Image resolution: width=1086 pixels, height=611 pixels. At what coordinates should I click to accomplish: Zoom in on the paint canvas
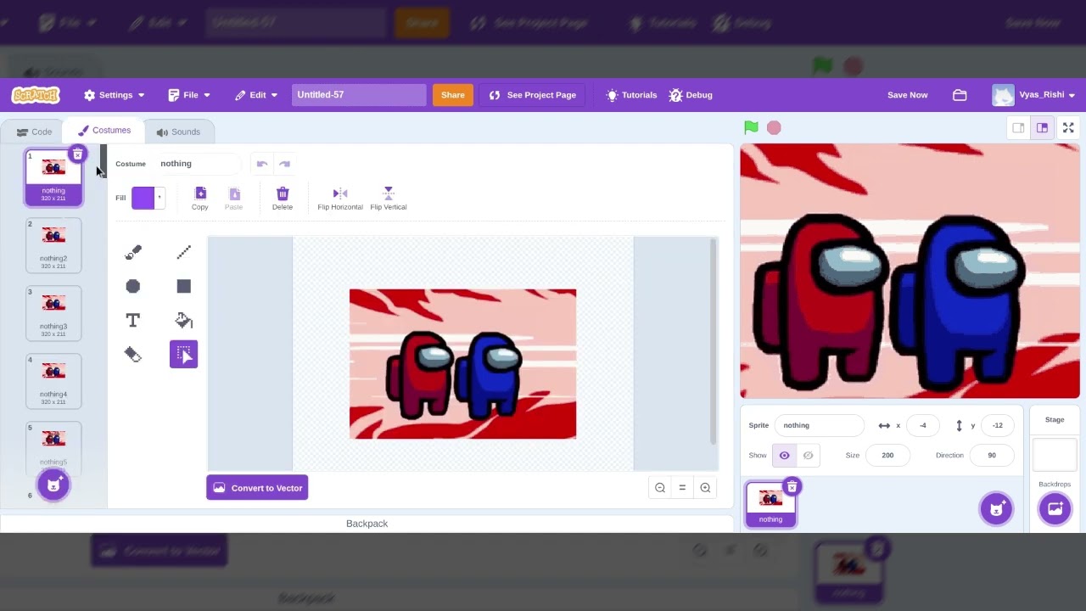pyautogui.click(x=705, y=487)
